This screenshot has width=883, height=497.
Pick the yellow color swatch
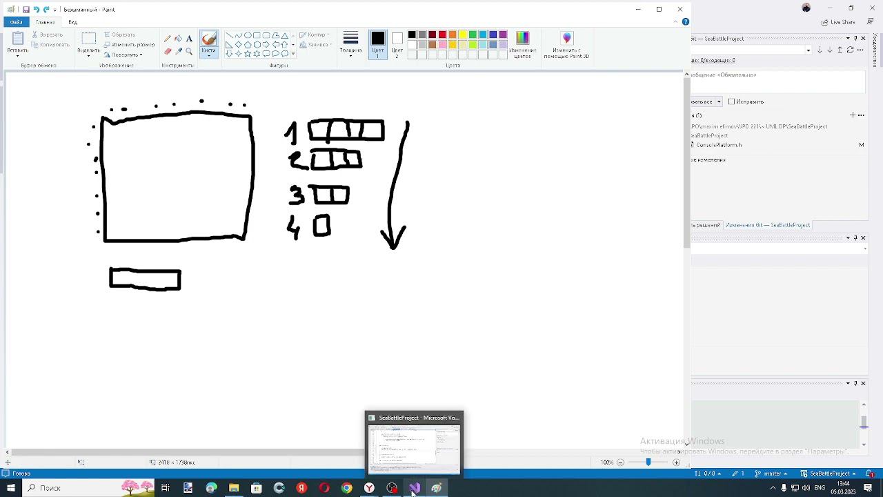pyautogui.click(x=462, y=35)
